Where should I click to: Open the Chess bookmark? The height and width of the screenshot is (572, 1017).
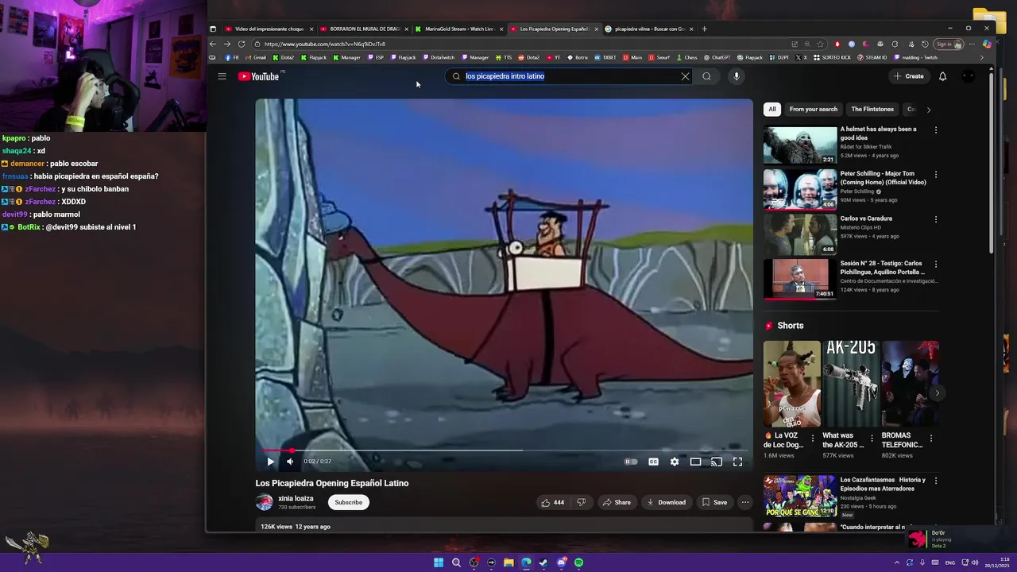coord(686,57)
